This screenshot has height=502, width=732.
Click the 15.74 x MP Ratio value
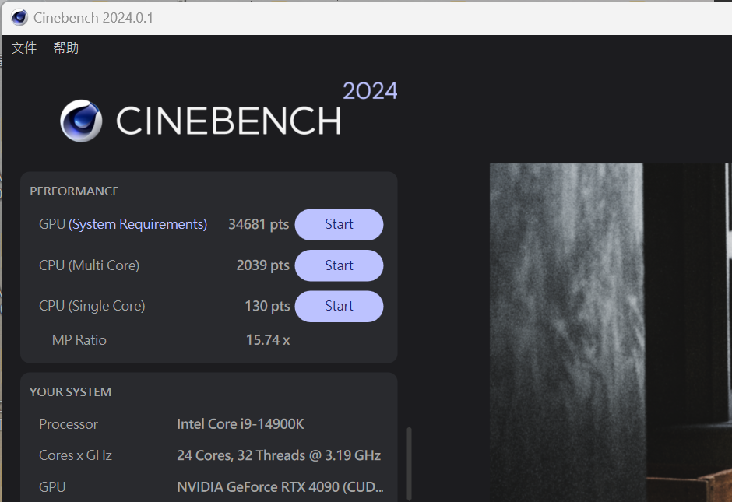[x=268, y=340]
